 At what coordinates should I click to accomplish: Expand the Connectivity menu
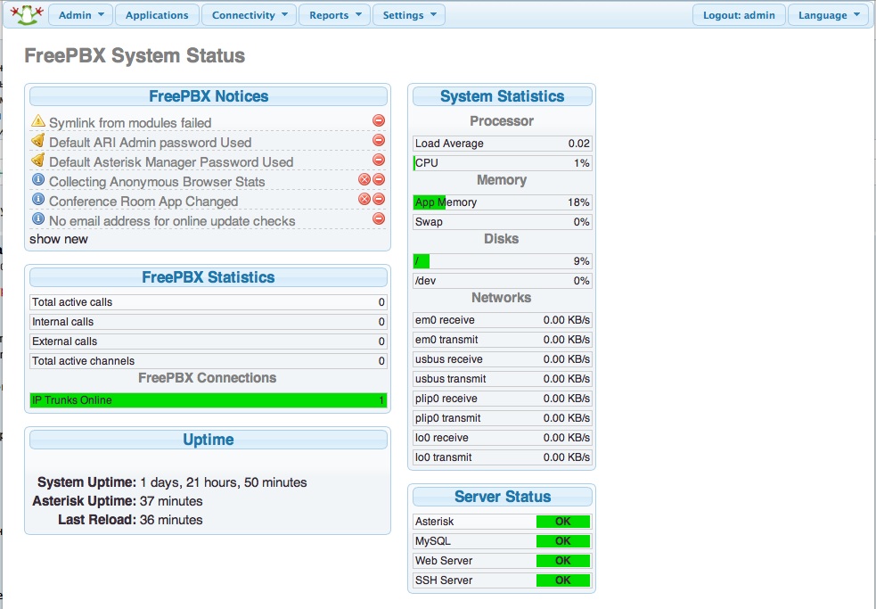point(249,15)
